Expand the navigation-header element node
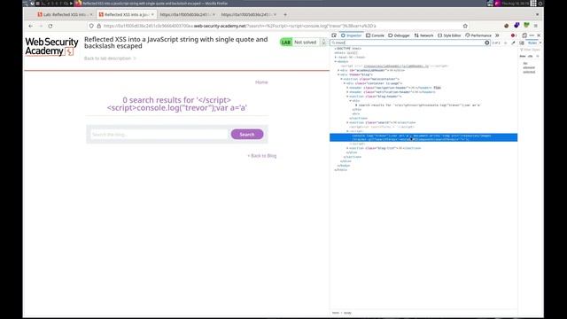 click(347, 88)
